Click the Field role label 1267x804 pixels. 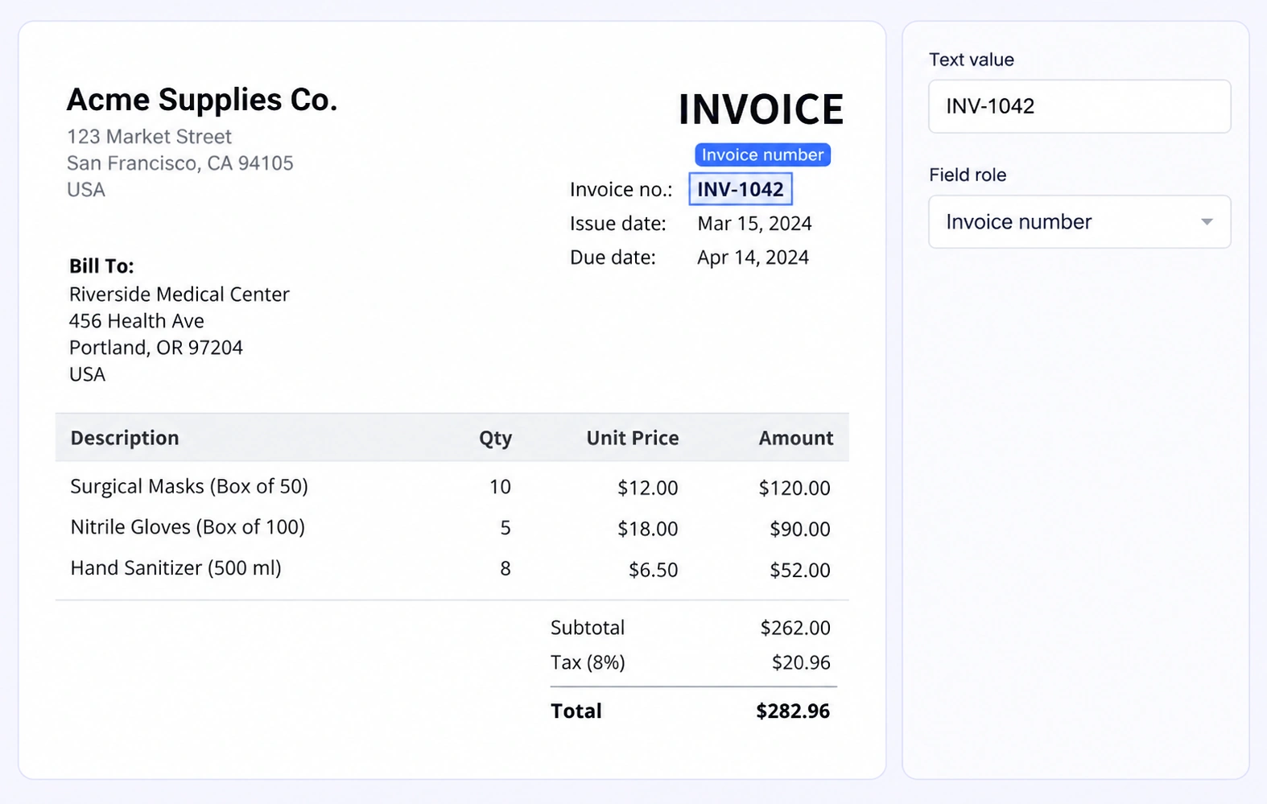point(968,175)
